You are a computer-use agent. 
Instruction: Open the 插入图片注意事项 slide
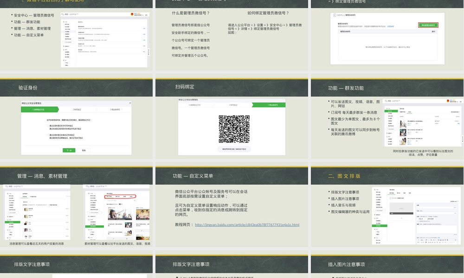click(x=387, y=266)
